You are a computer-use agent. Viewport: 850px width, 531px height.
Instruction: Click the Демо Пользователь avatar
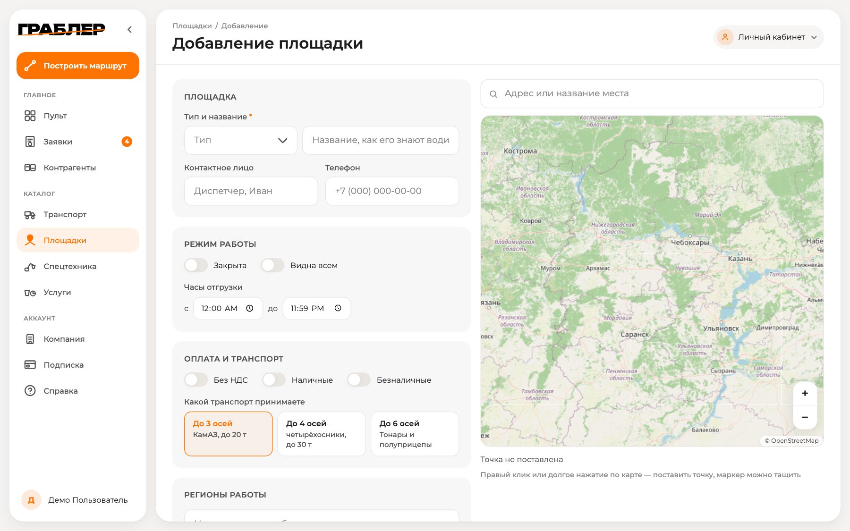coord(31,500)
